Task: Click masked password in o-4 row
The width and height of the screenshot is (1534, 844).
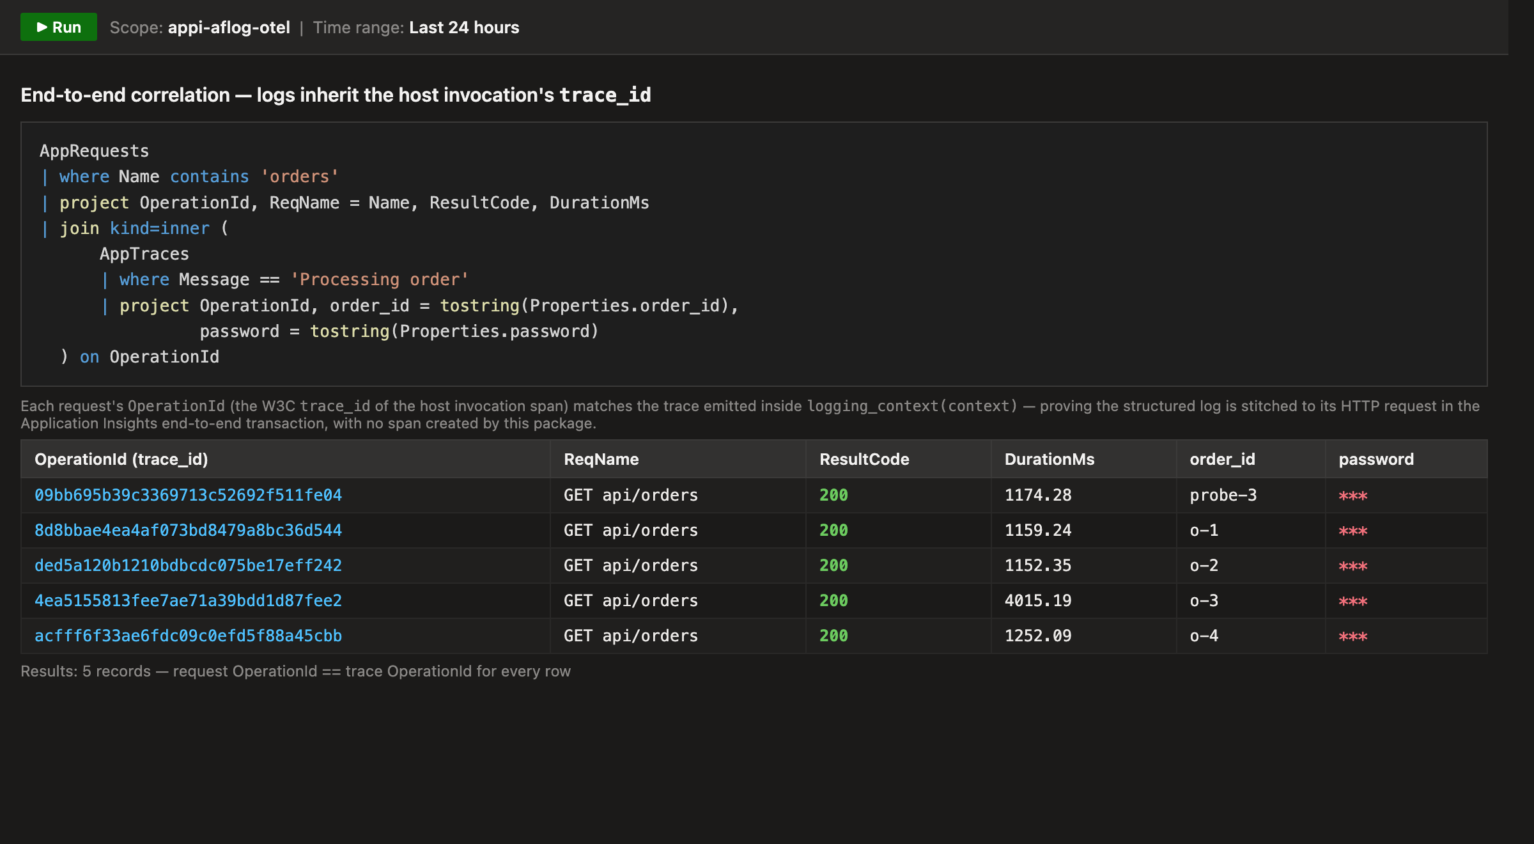Action: point(1353,637)
